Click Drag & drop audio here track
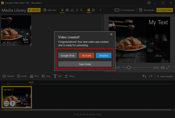The width and height of the screenshot is (175, 118). [x=87, y=114]
